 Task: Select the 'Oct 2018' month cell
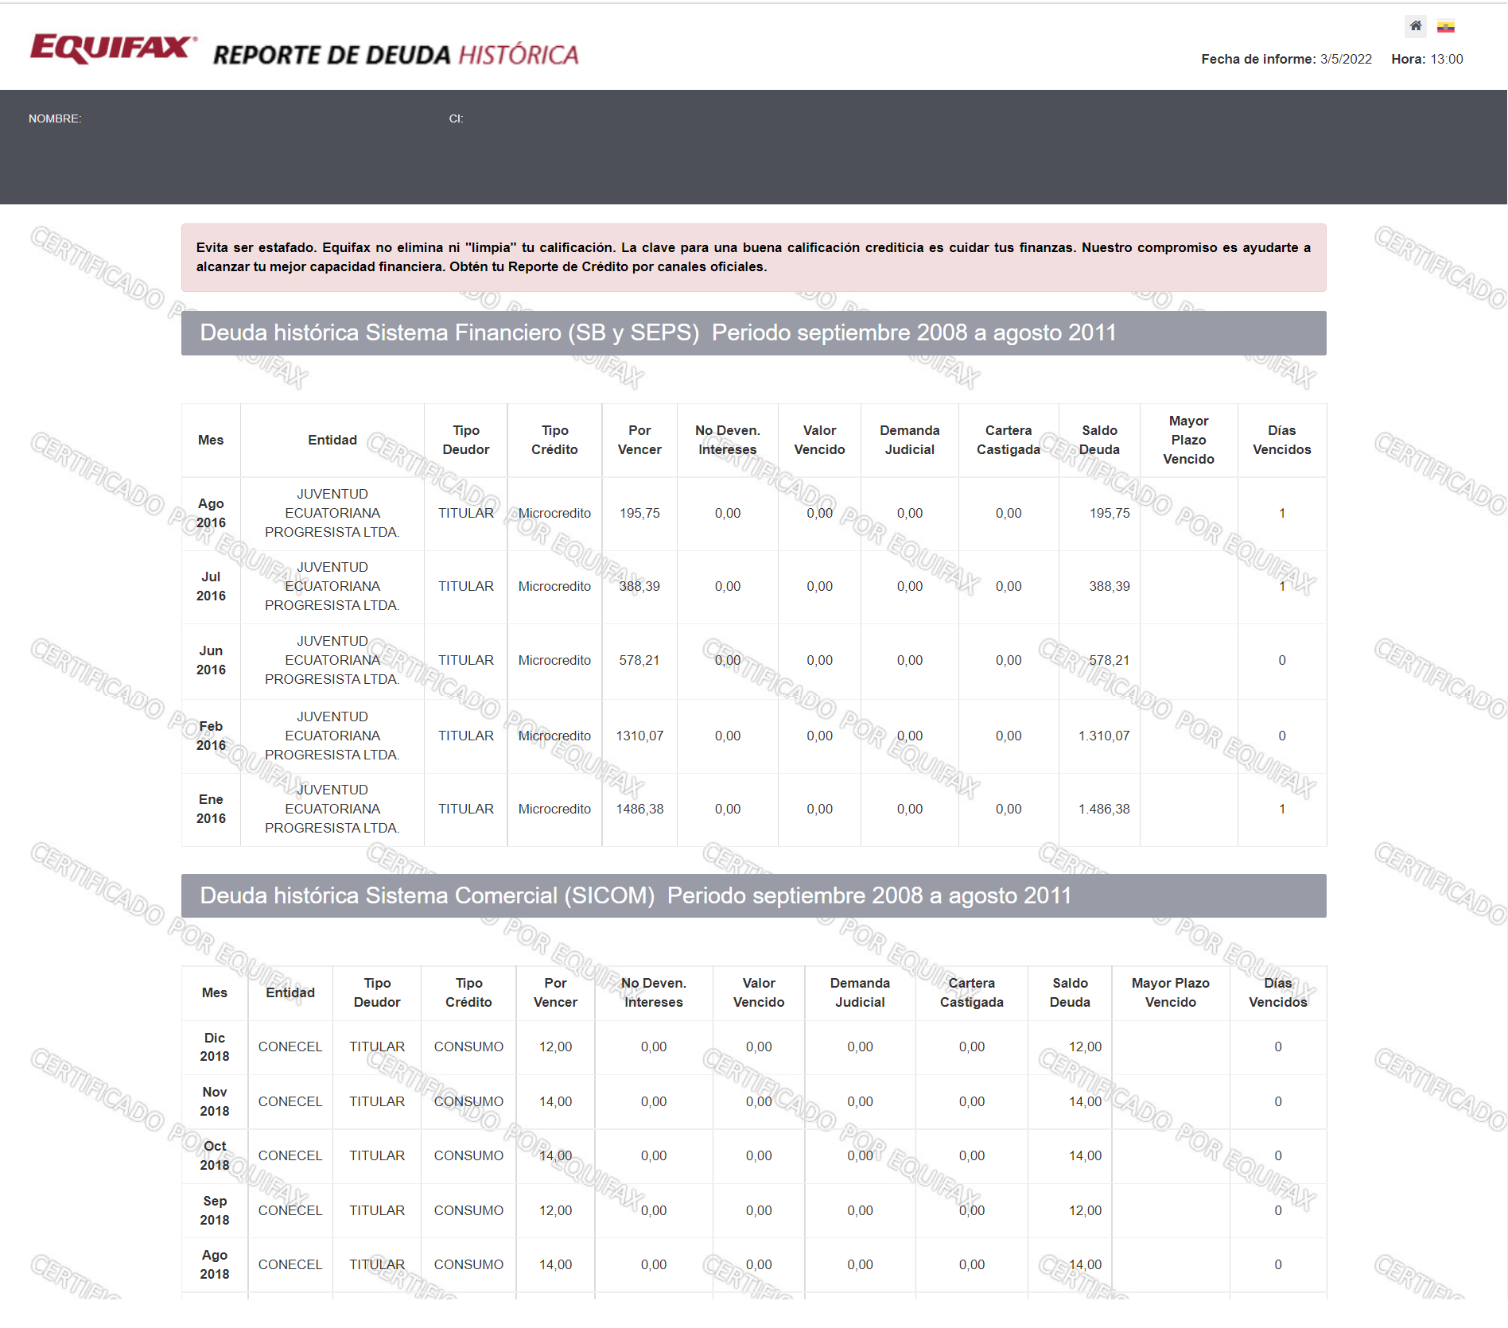coord(214,1155)
